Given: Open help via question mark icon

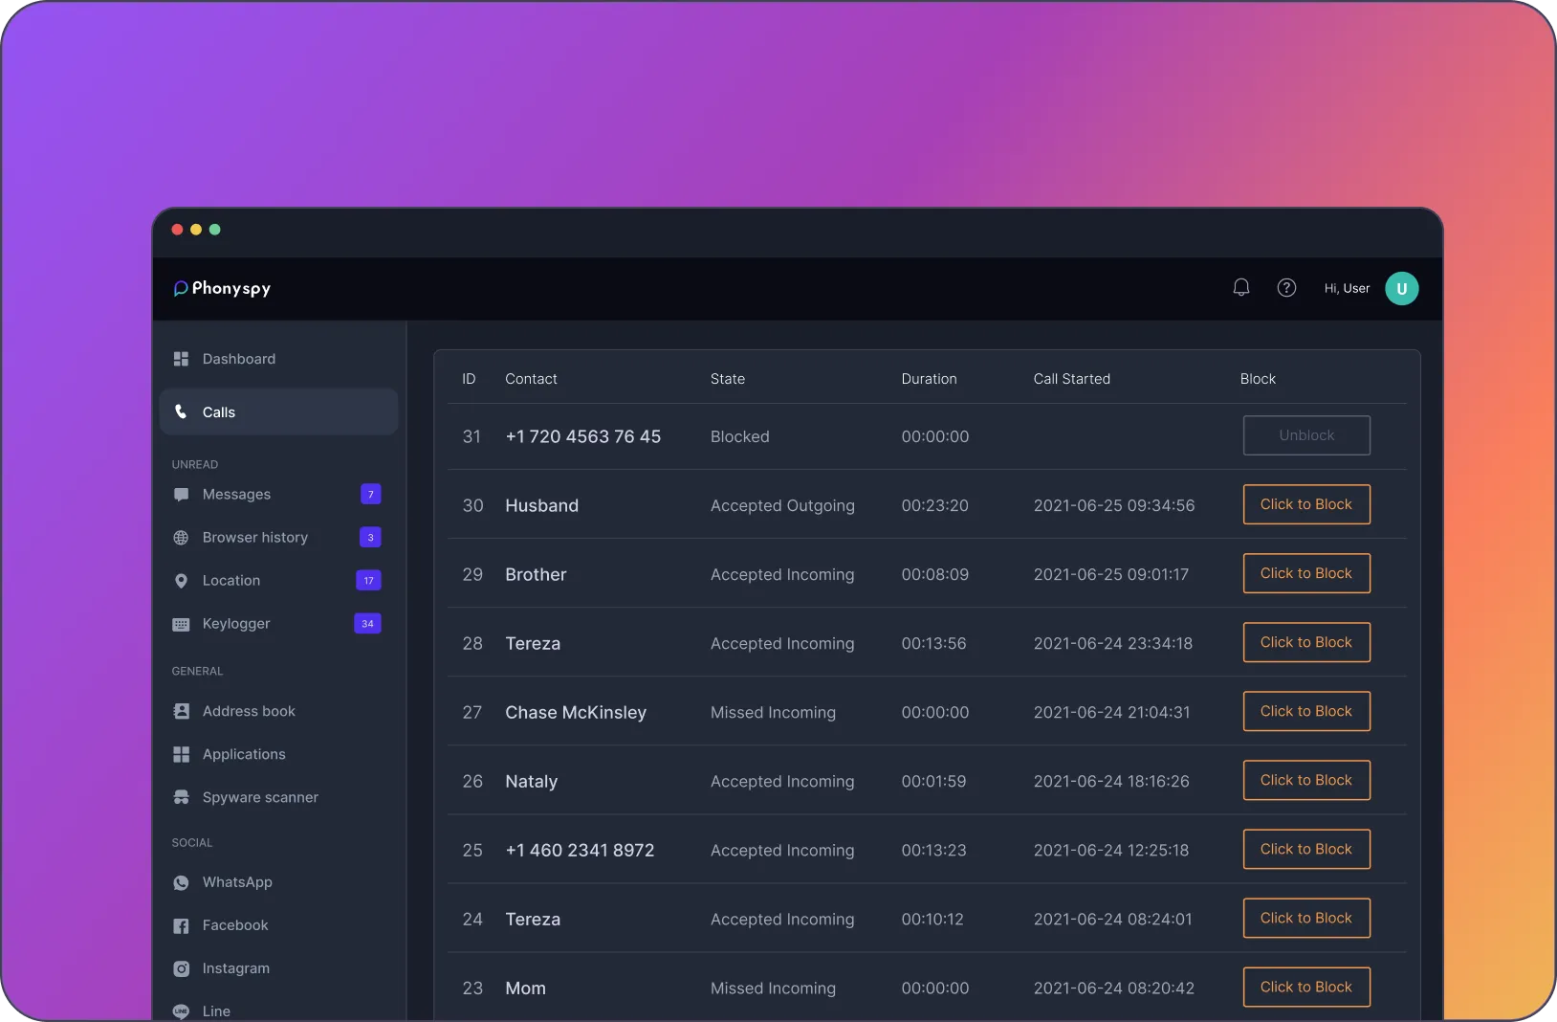Looking at the screenshot, I should [x=1286, y=288].
